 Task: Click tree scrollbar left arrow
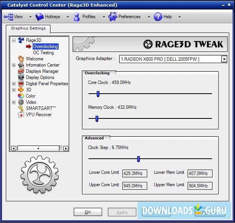[x=14, y=148]
